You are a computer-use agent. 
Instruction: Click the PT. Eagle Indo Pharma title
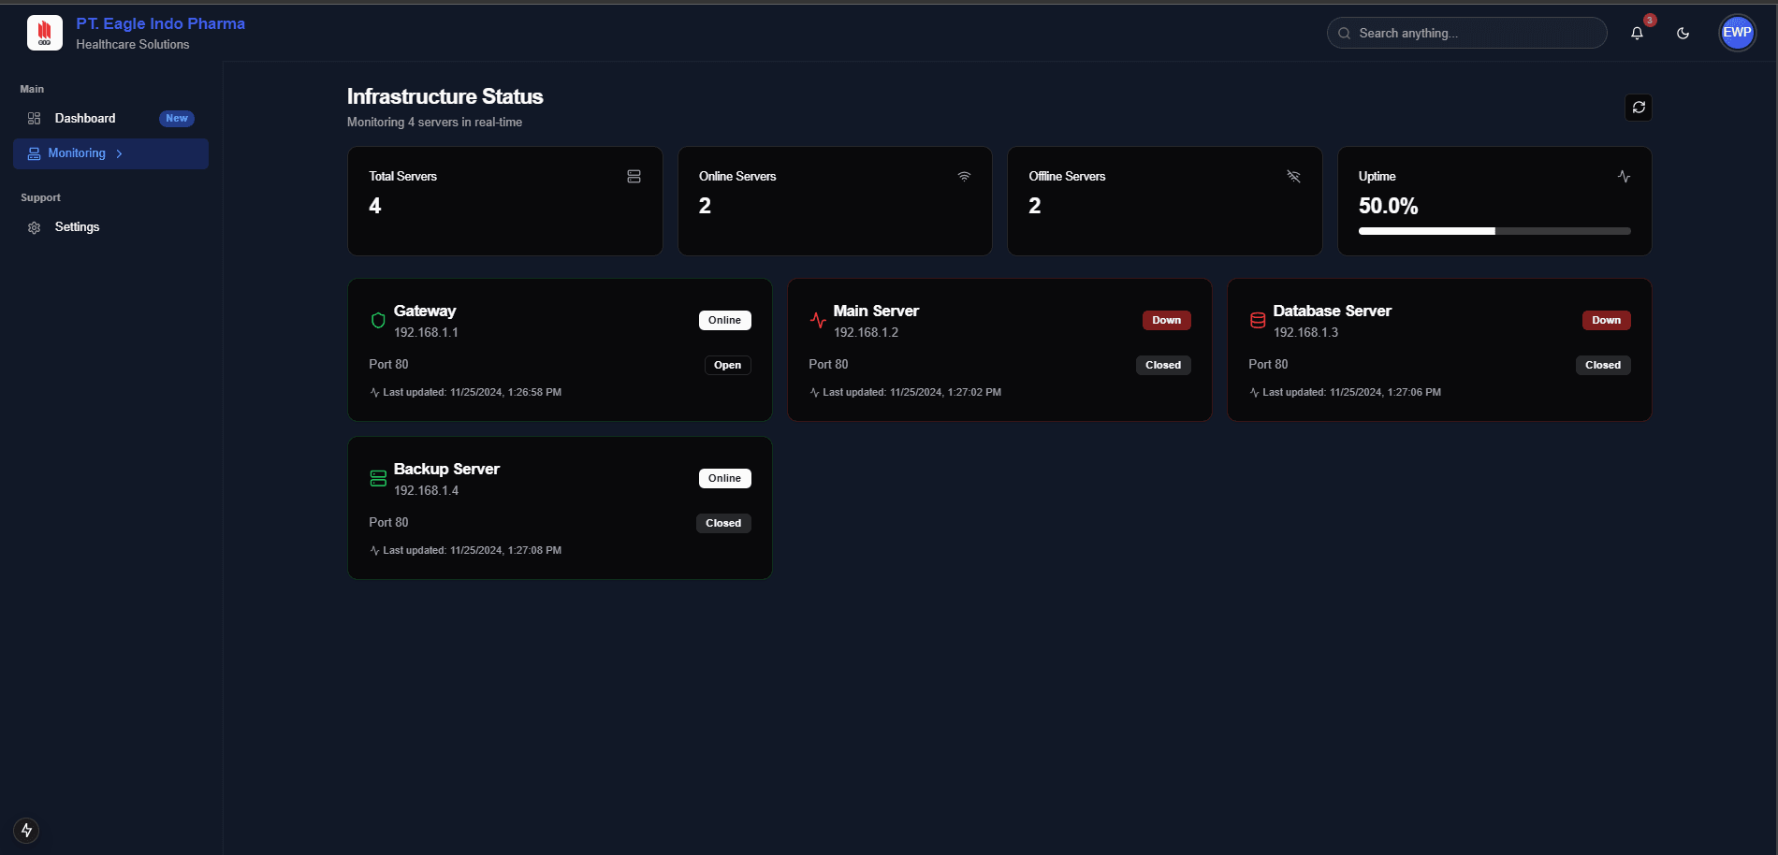click(161, 23)
